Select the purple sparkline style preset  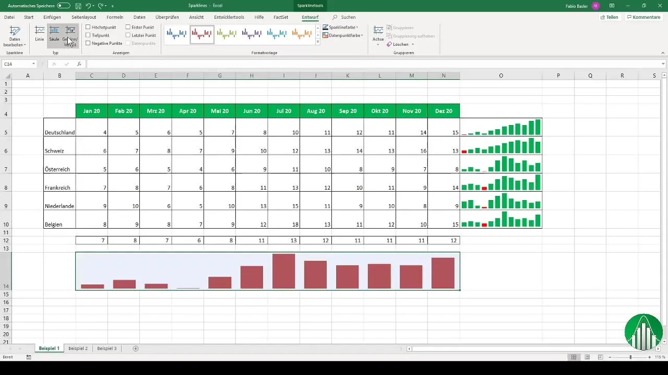(x=252, y=34)
